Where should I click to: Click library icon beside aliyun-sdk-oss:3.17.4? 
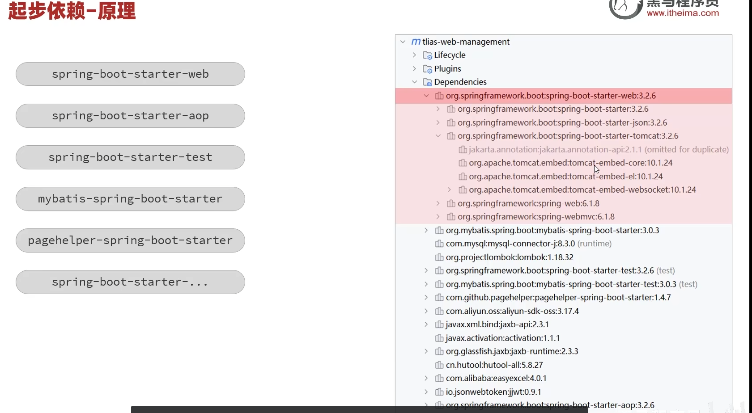pyautogui.click(x=439, y=311)
